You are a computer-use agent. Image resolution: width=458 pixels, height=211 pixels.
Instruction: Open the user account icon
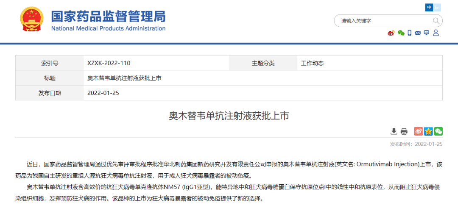(436, 33)
